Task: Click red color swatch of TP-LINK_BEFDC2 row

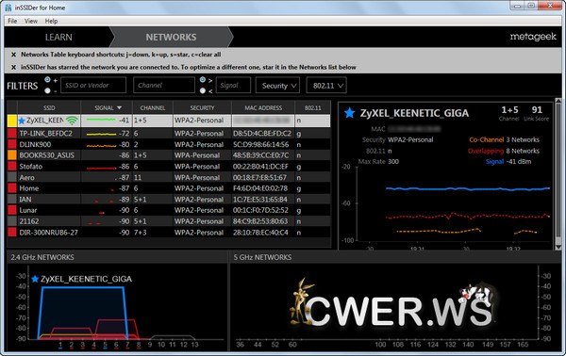Action: coord(12,134)
